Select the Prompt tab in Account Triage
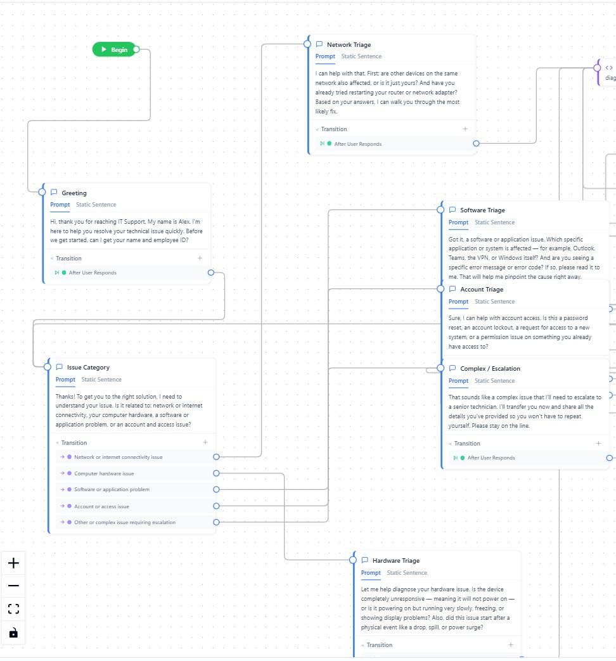The height and width of the screenshot is (661, 616). coord(458,302)
